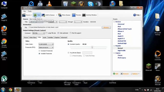Select Variable Framerate option
The width and height of the screenshot is (164, 92).
39,53
